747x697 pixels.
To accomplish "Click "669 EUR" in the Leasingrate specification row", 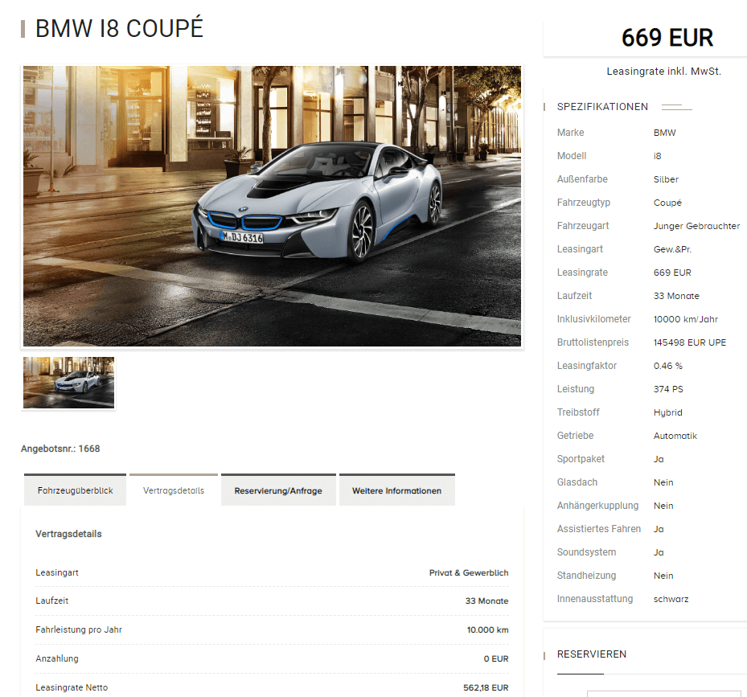I will [x=672, y=273].
